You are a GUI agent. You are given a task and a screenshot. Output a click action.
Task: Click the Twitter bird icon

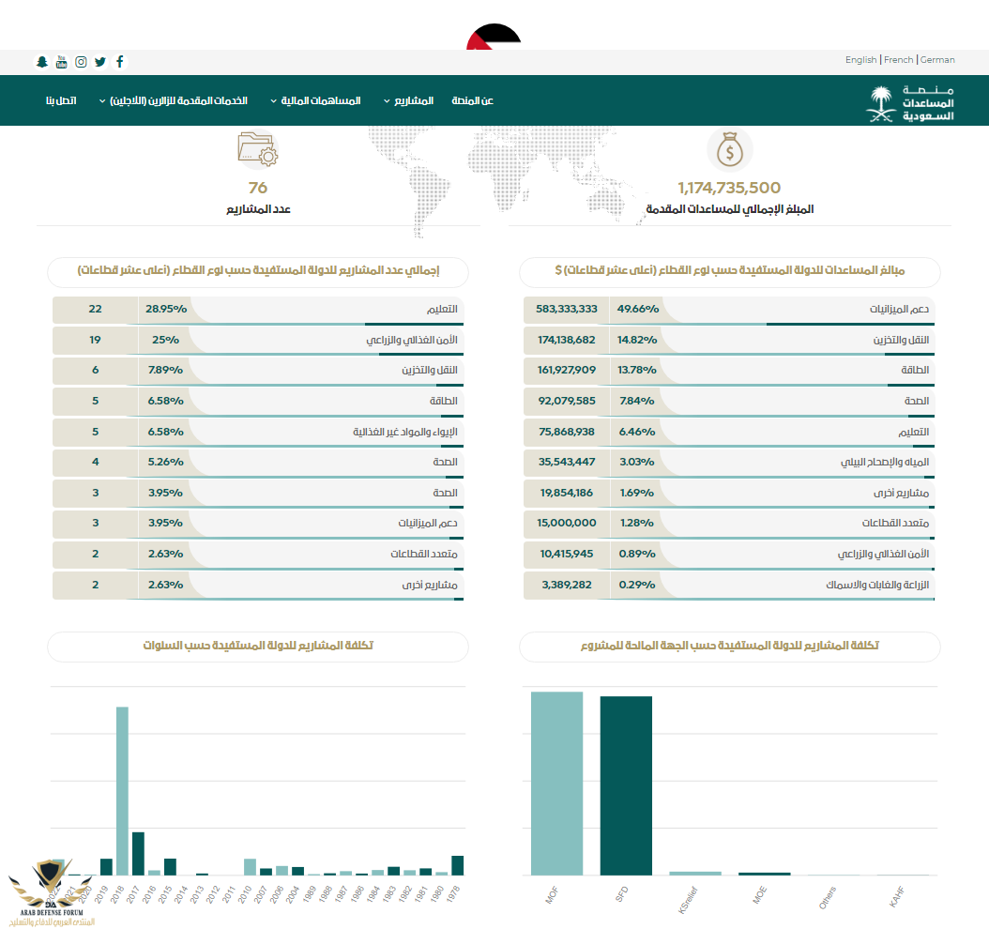point(100,62)
